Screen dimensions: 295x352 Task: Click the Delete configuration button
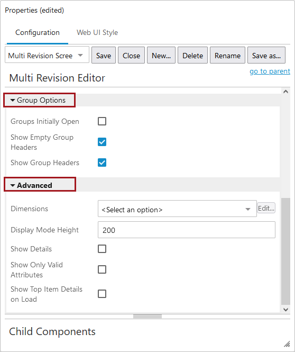(x=192, y=56)
